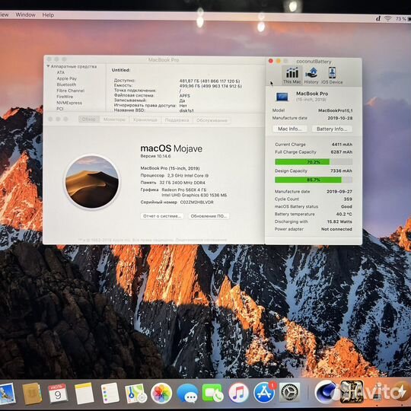This screenshot has width=411, height=411.
Task: Launch Contacts from the Dock
Action: pyautogui.click(x=32, y=393)
